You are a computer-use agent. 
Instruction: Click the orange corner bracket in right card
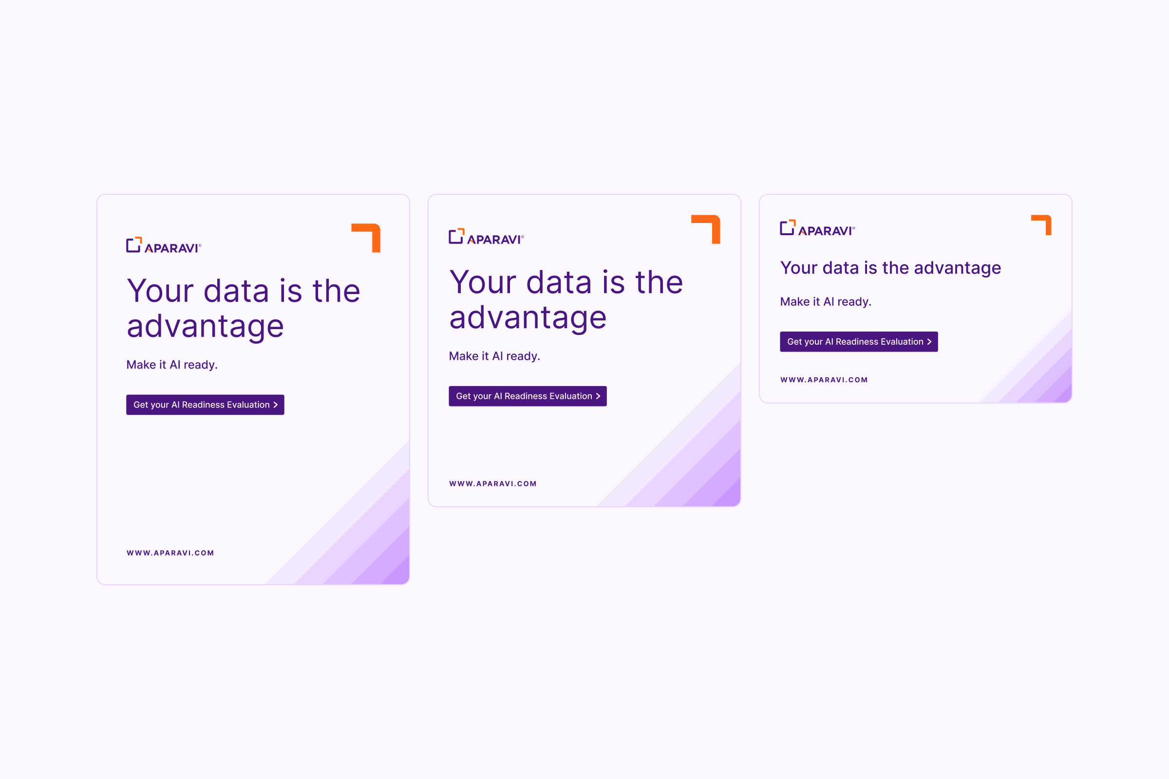click(1041, 225)
